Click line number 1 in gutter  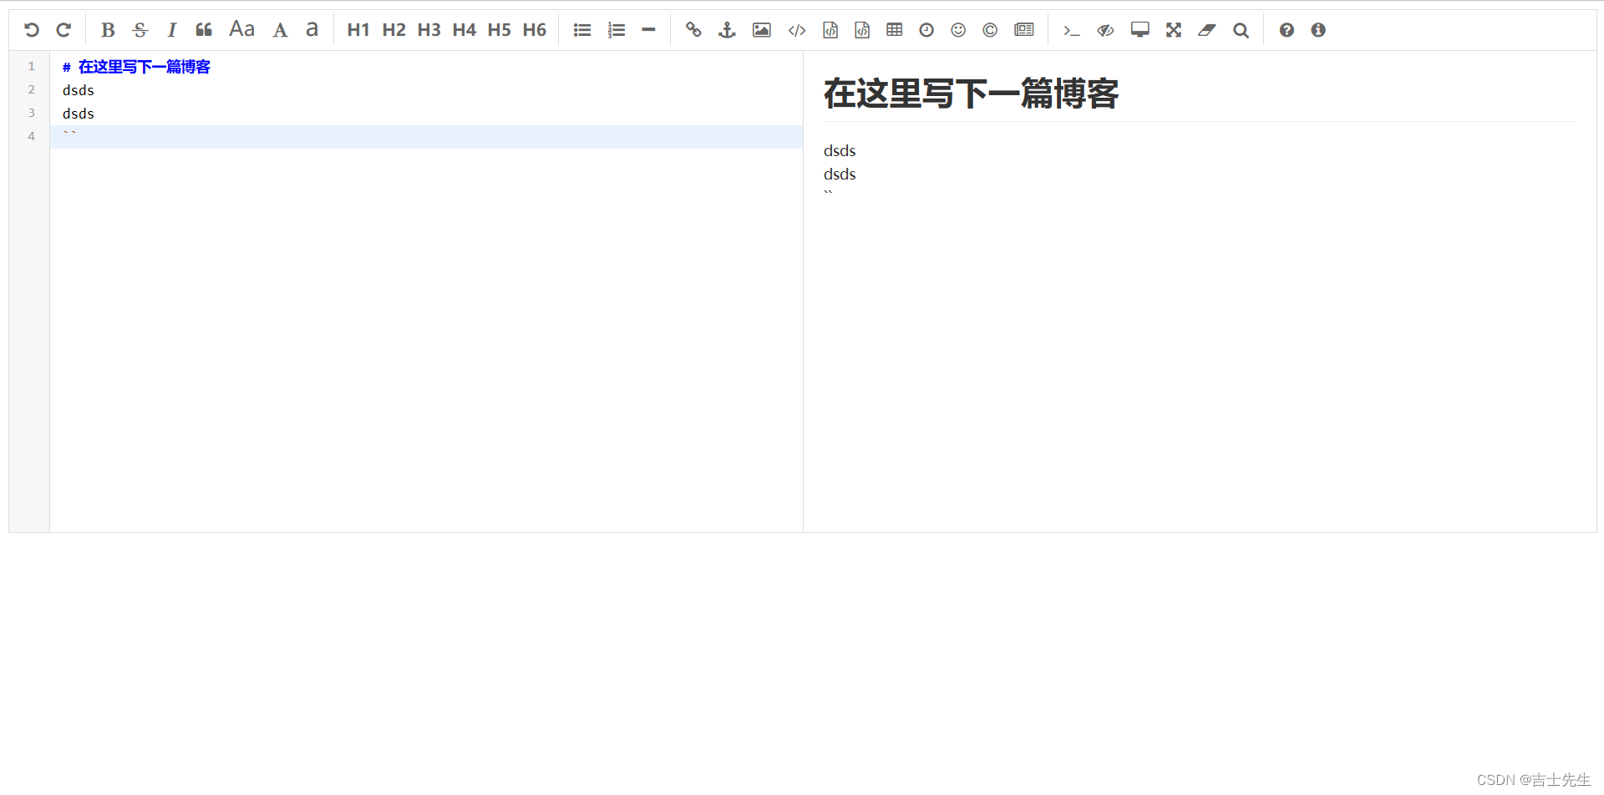[x=32, y=66]
